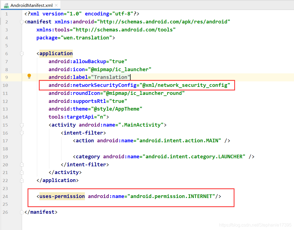This screenshot has height=230, width=294.
Task: Click the xml version declaration text
Action: [x=82, y=14]
